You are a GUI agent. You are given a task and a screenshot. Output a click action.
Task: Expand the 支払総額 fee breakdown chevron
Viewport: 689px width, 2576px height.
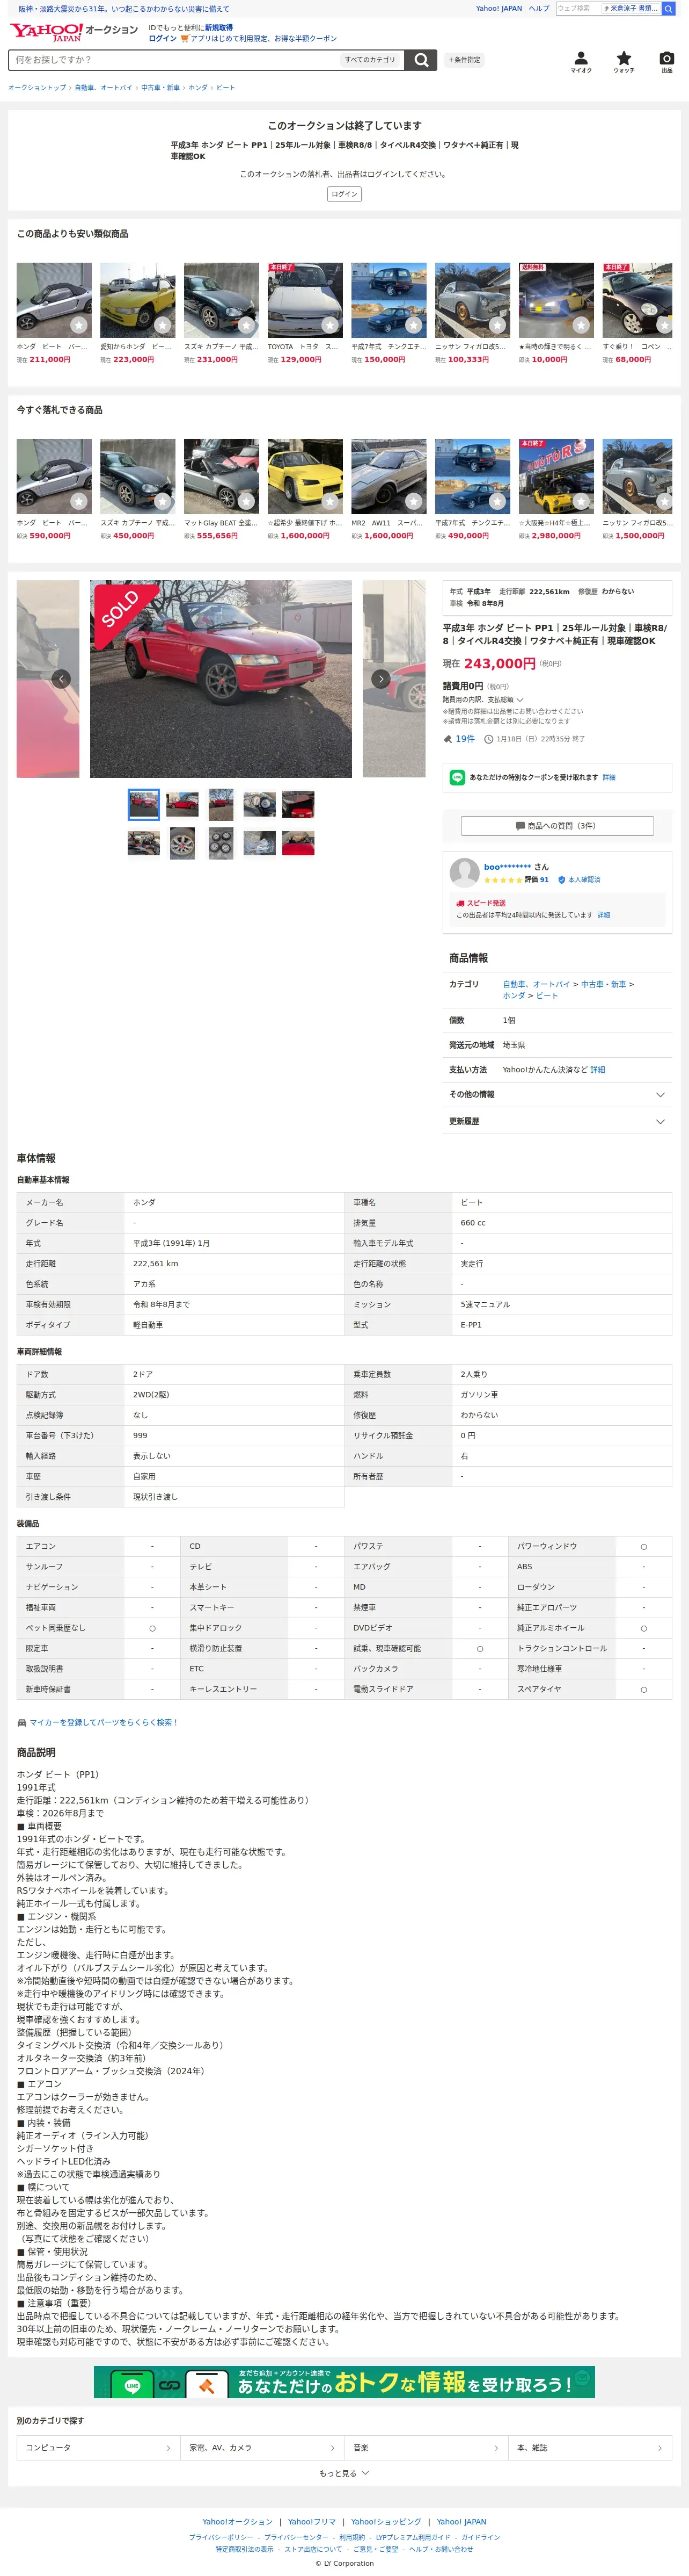pos(521,700)
